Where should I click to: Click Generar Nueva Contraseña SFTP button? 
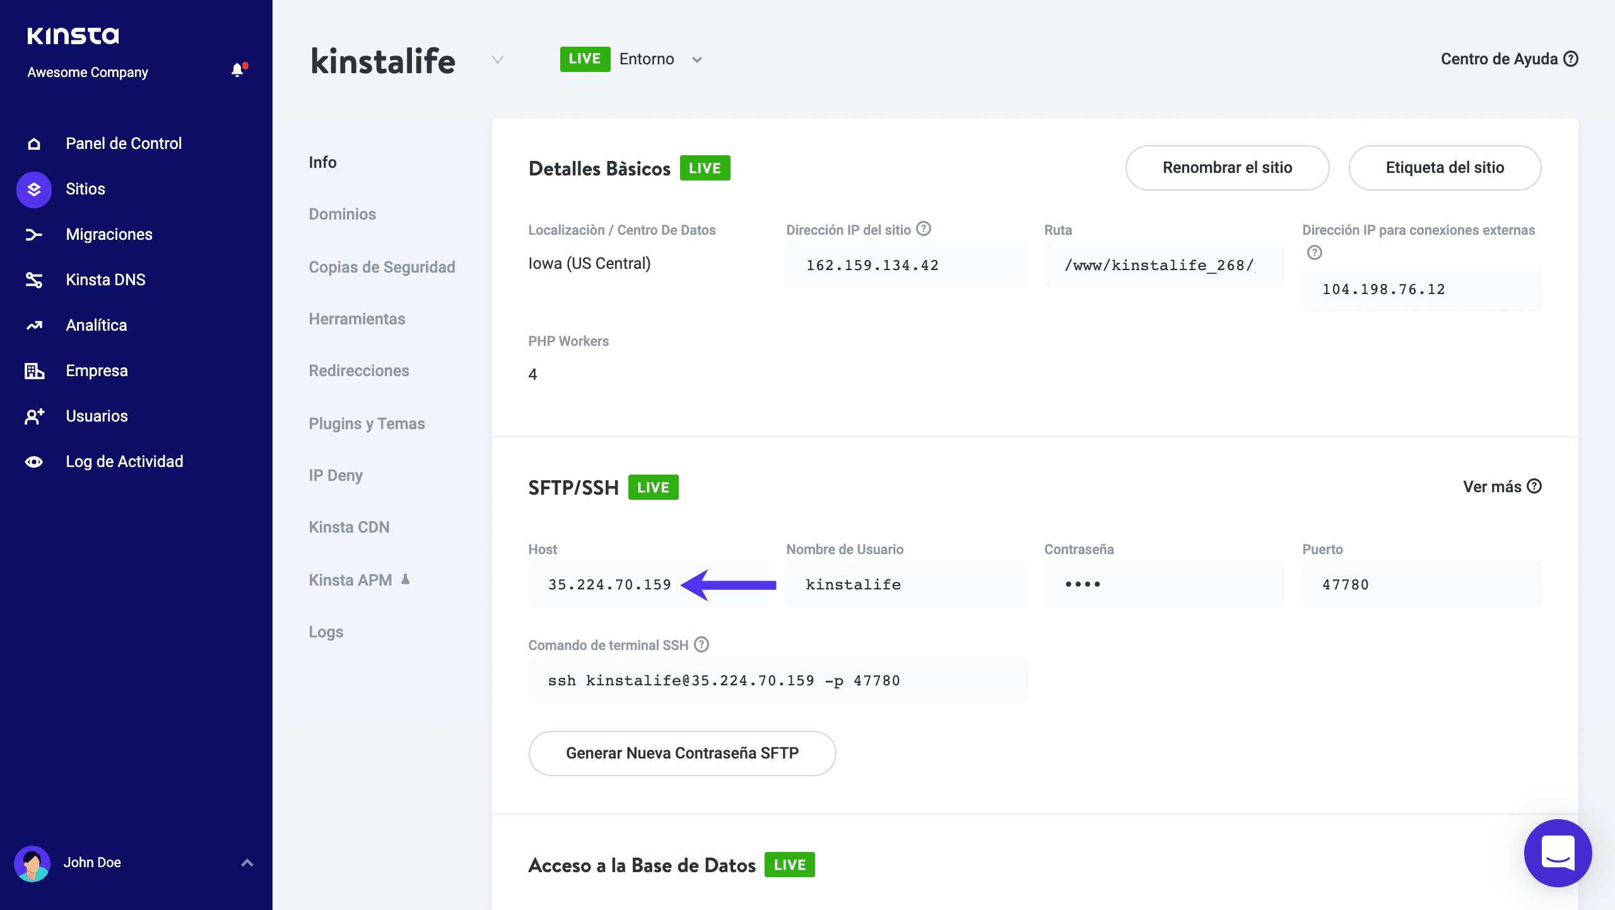(682, 753)
